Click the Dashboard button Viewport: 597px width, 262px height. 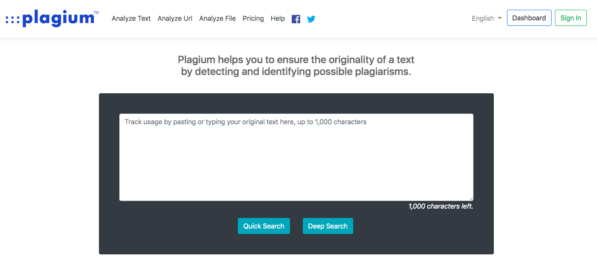point(529,18)
